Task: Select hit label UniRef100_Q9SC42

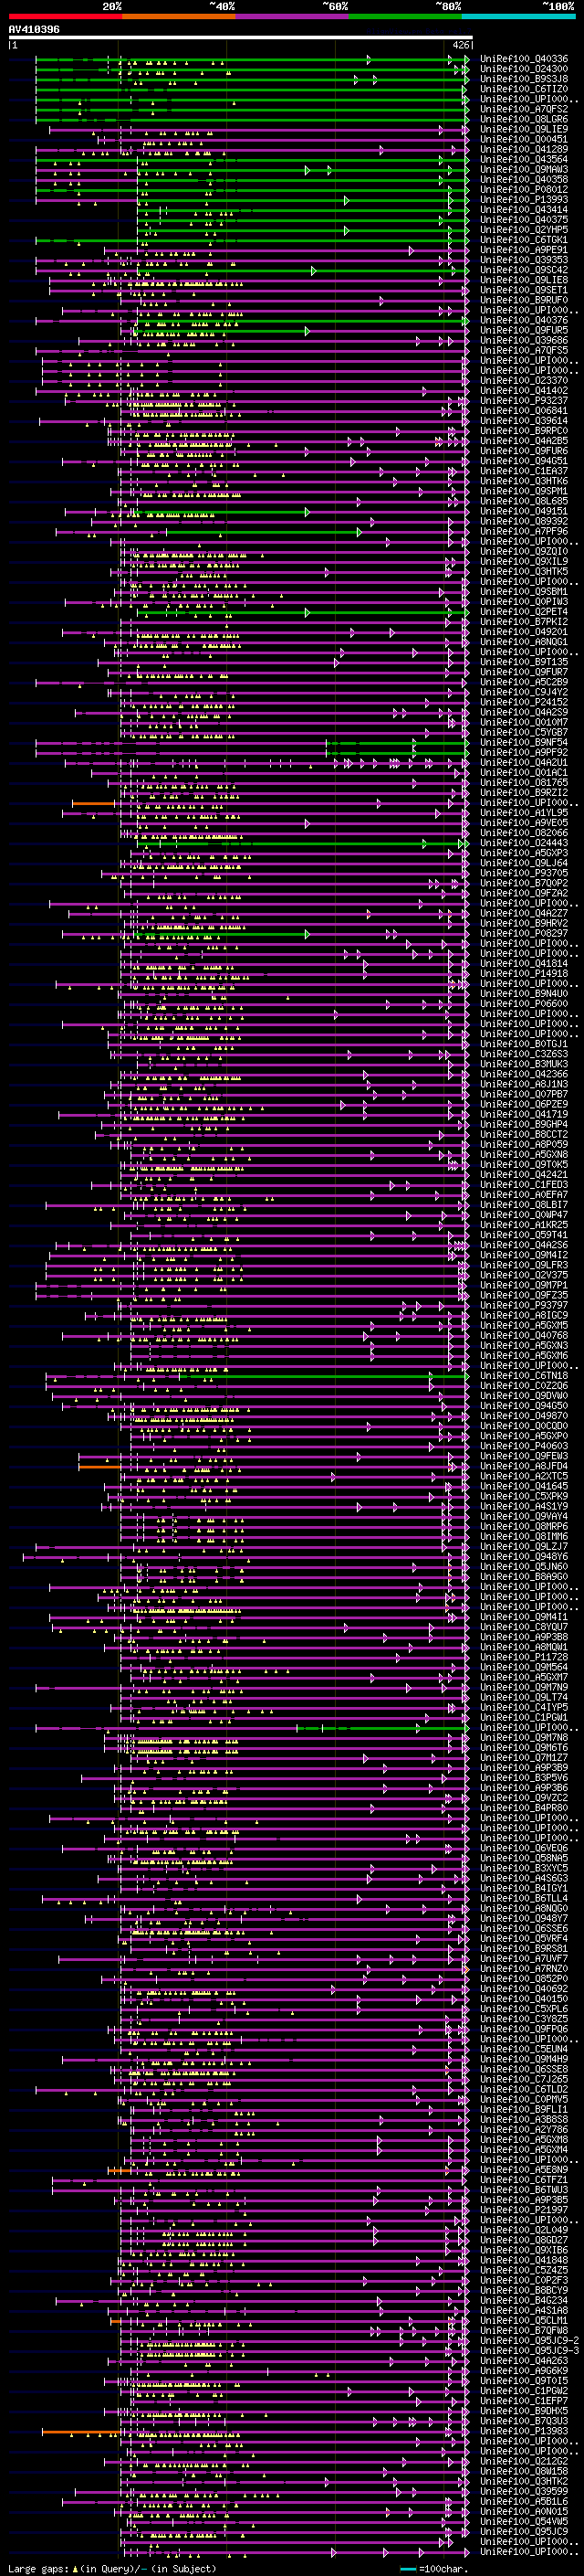Action: (523, 270)
